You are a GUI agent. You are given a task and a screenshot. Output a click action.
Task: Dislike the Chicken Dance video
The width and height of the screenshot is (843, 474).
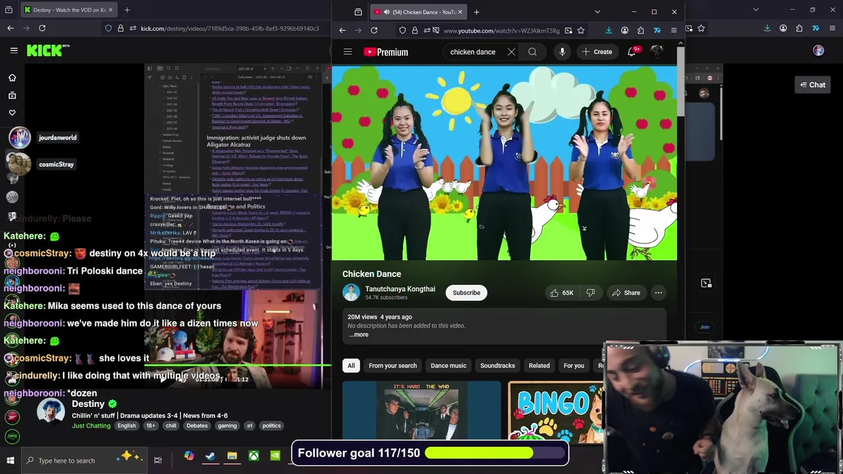tap(590, 293)
